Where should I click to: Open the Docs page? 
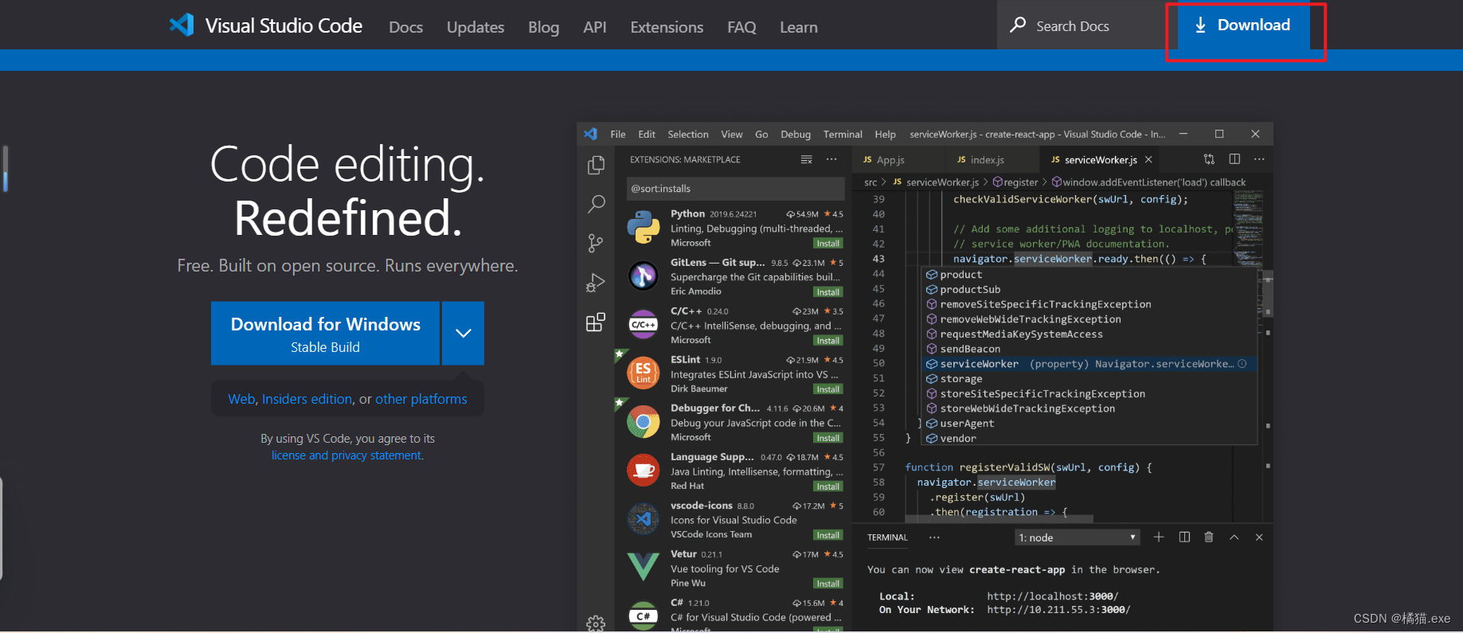click(405, 27)
